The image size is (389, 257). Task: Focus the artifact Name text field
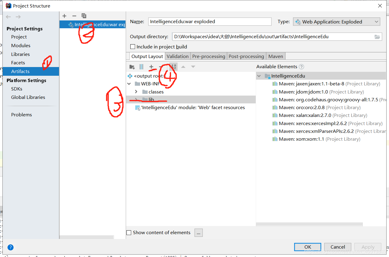210,22
